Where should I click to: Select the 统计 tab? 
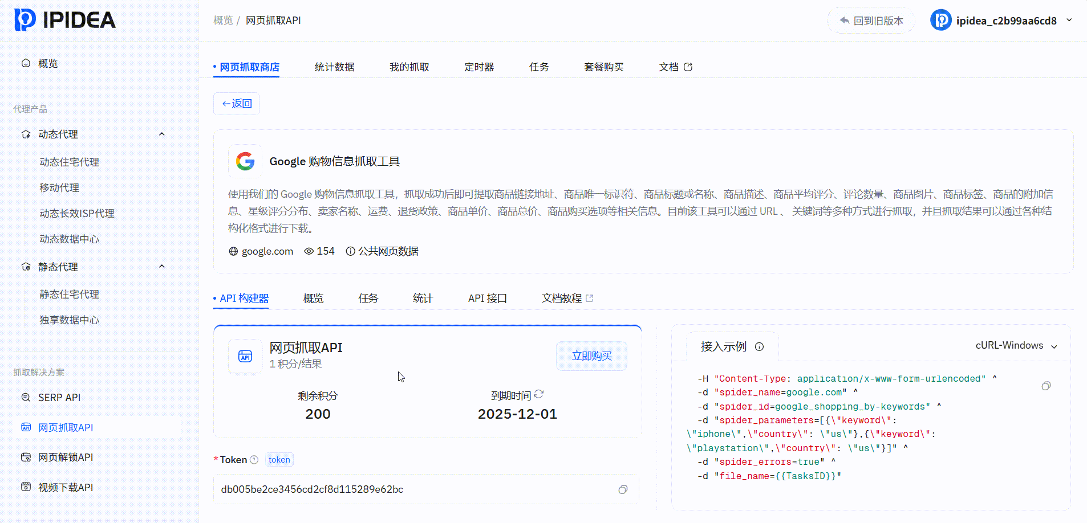[423, 299]
